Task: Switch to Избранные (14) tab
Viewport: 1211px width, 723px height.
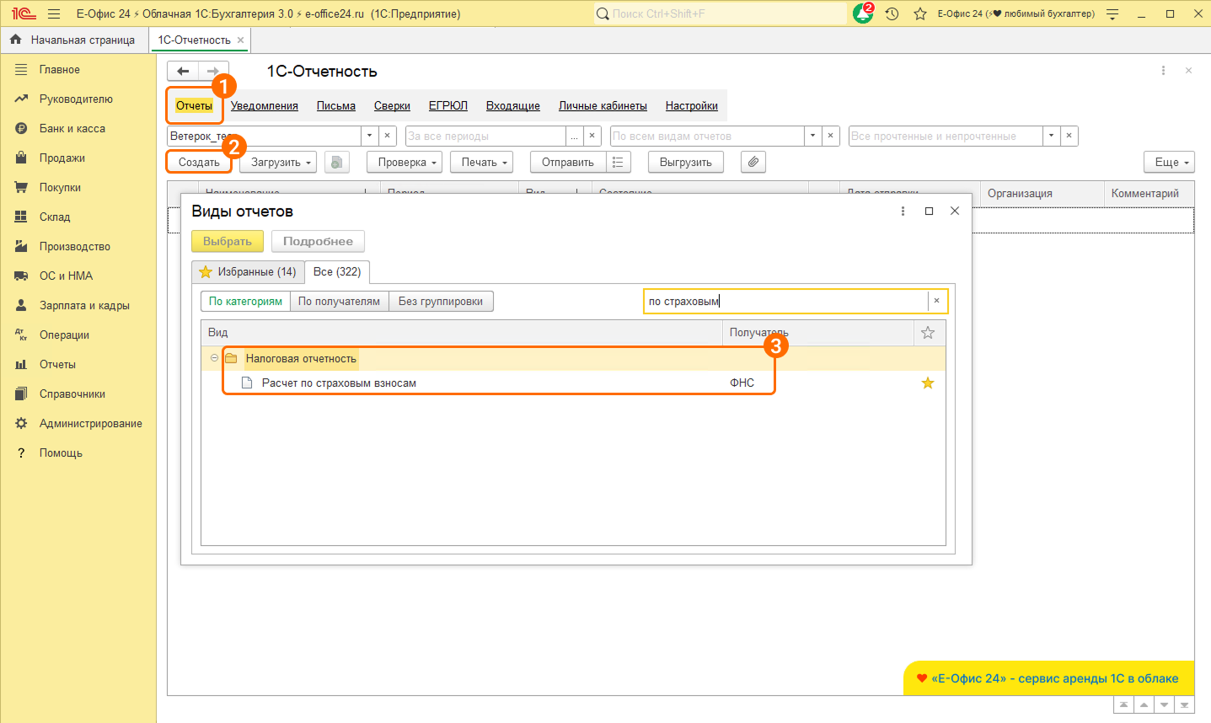Action: coord(248,272)
